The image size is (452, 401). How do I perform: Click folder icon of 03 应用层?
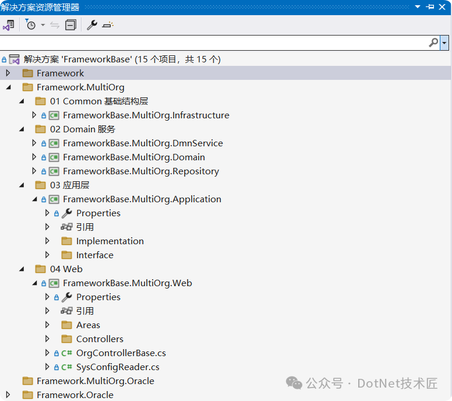pos(40,185)
